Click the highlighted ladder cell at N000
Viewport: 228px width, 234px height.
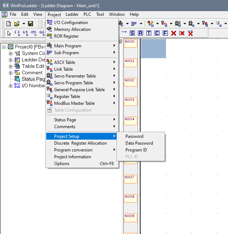tap(153, 48)
